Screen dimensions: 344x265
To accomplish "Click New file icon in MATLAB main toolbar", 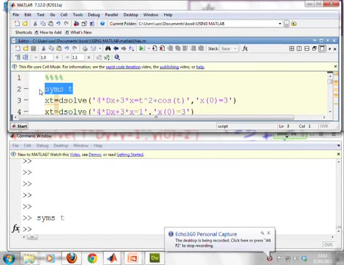I will [x=17, y=24].
